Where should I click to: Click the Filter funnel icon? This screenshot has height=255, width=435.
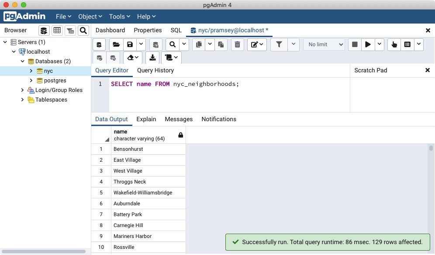[279, 44]
